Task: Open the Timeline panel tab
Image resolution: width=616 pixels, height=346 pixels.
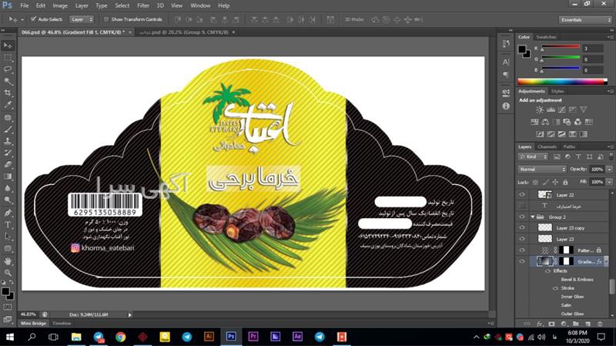Action: (x=62, y=324)
